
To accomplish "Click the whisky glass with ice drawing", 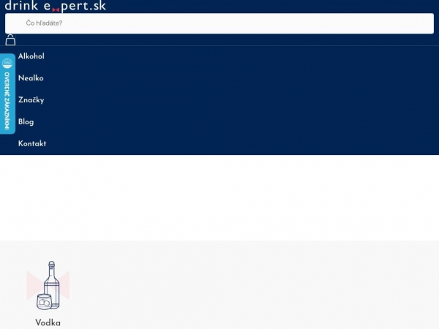I will [x=44, y=301].
